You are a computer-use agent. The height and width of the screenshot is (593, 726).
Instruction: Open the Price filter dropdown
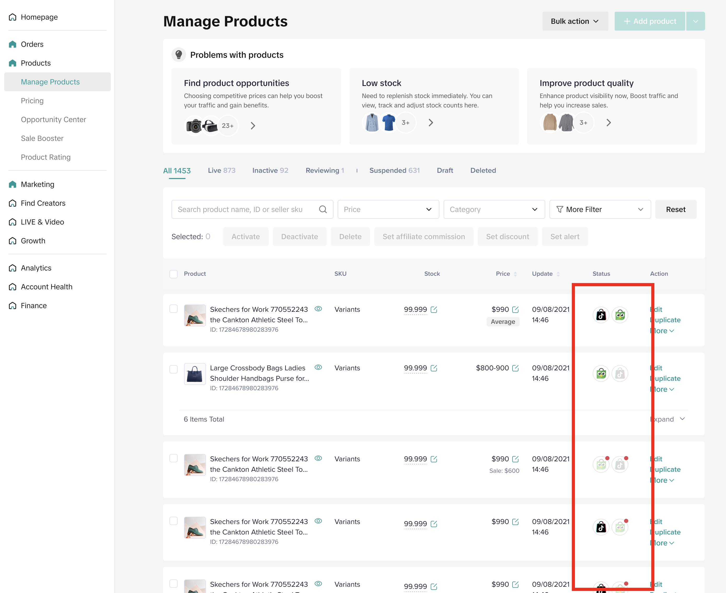[x=388, y=209]
